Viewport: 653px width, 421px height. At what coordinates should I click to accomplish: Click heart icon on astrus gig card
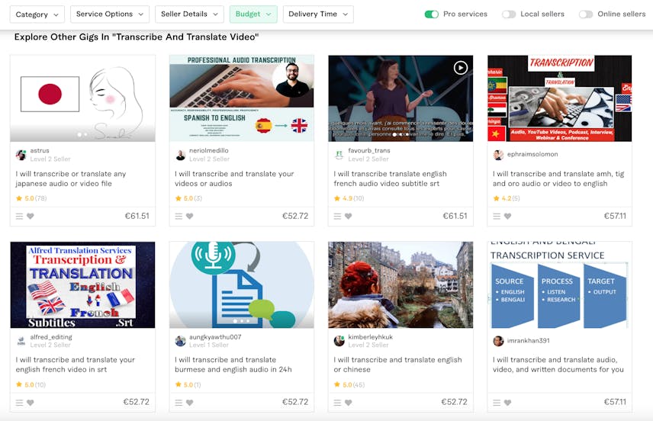(31, 216)
